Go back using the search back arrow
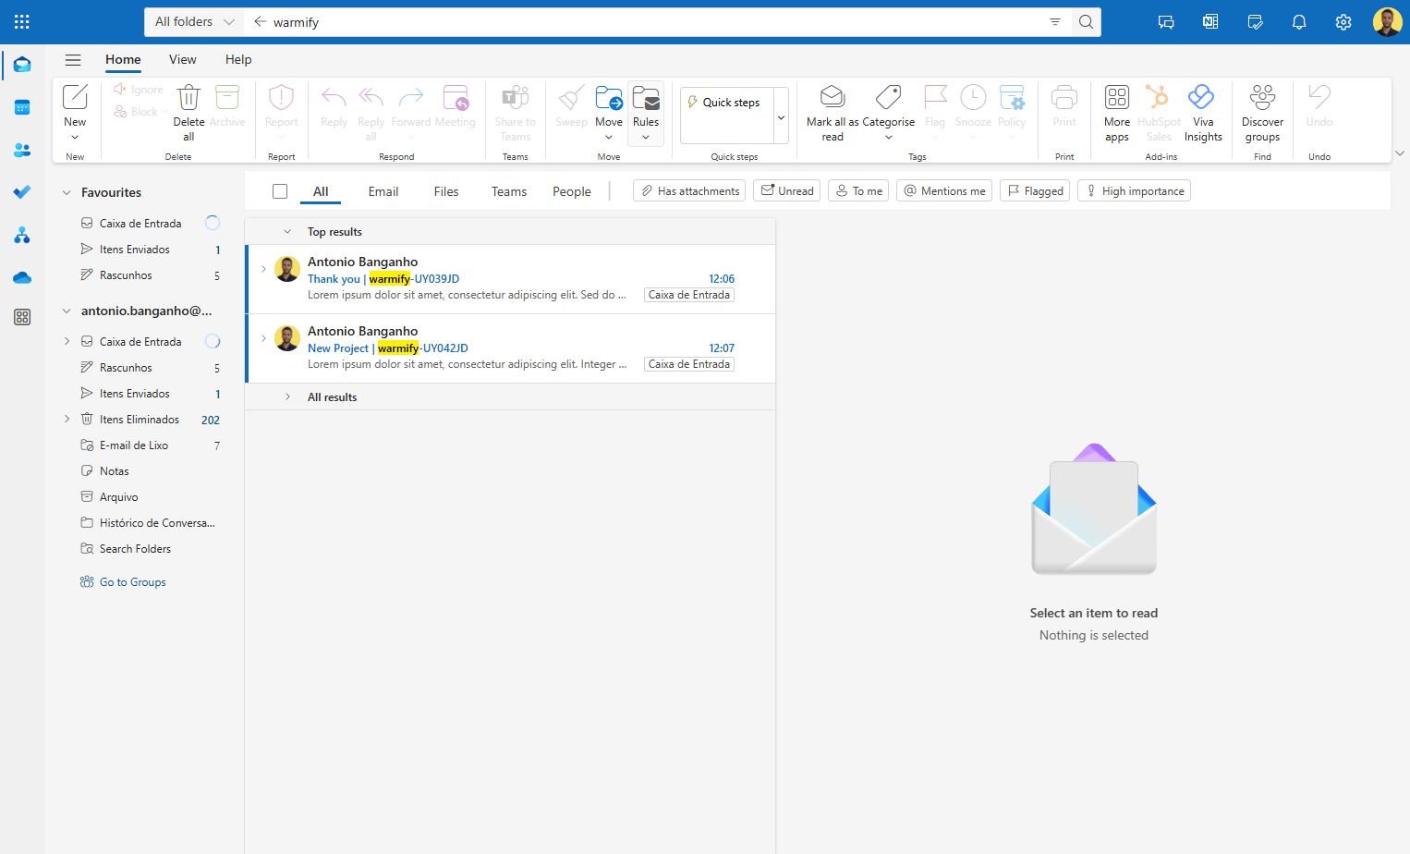Viewport: 1410px width, 854px height. click(x=260, y=22)
